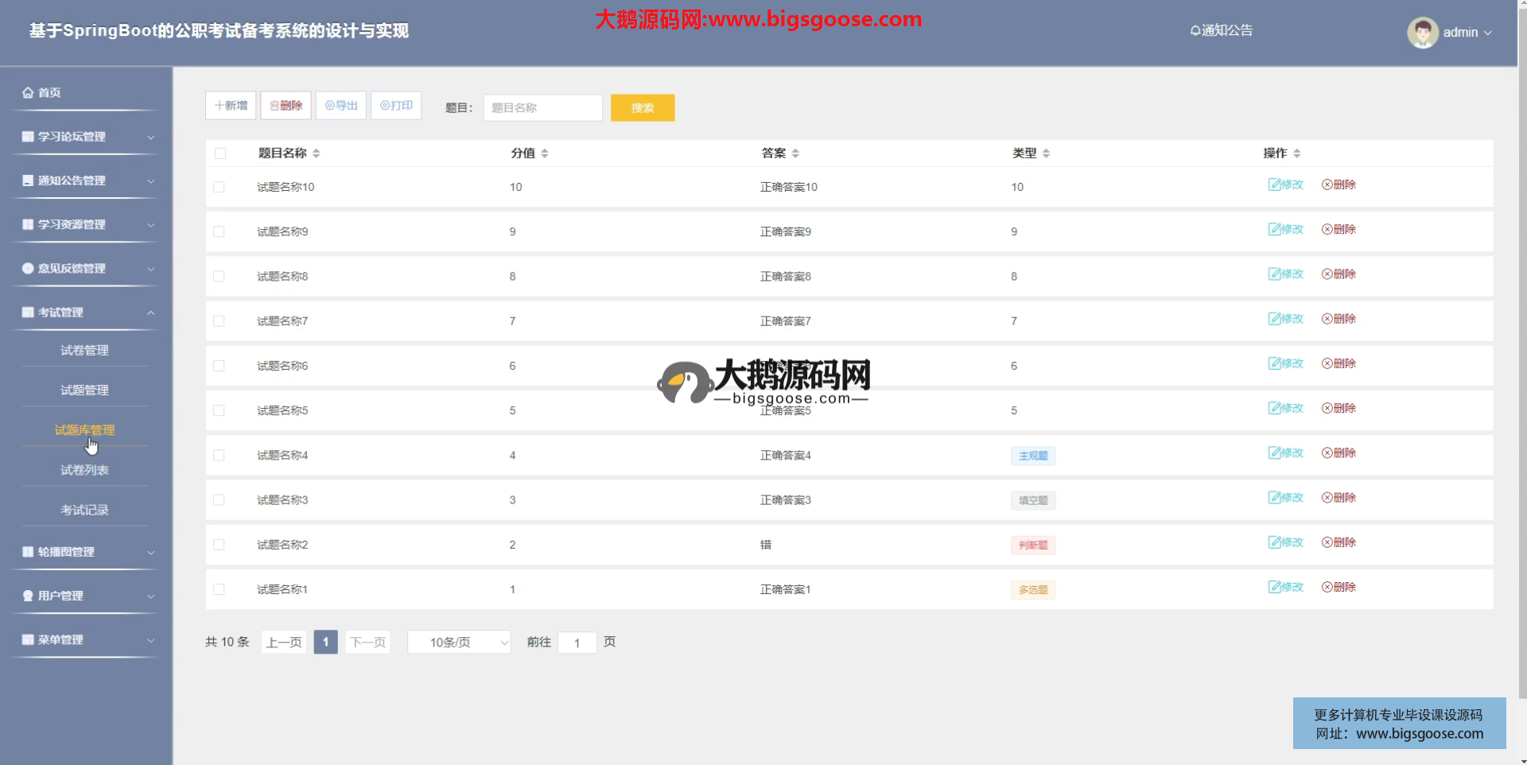
Task: Expand the 学习论坛管理 sidebar menu
Action: pos(86,137)
